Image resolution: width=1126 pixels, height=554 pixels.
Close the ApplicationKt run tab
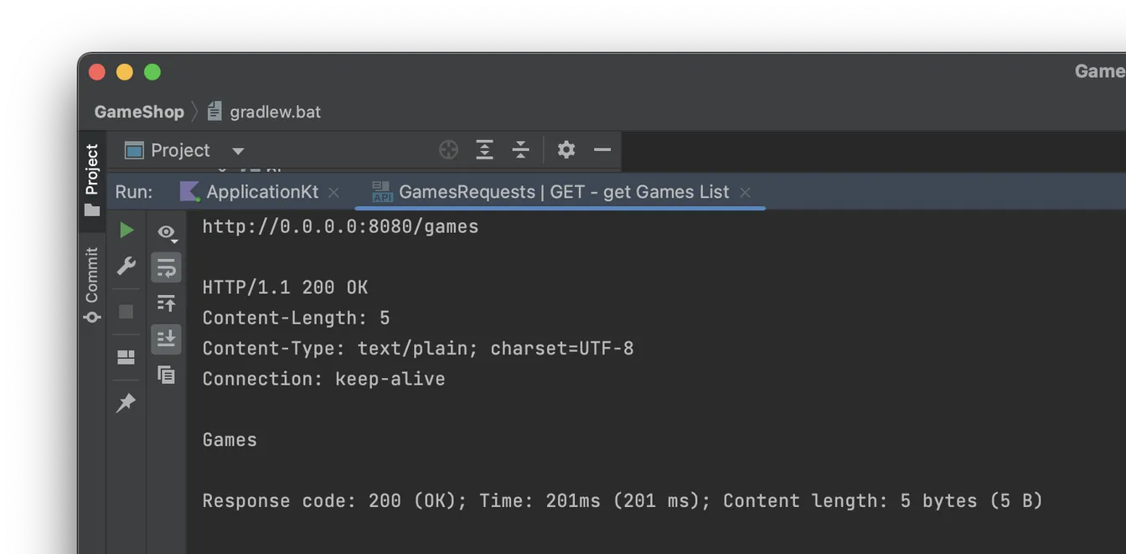click(334, 193)
